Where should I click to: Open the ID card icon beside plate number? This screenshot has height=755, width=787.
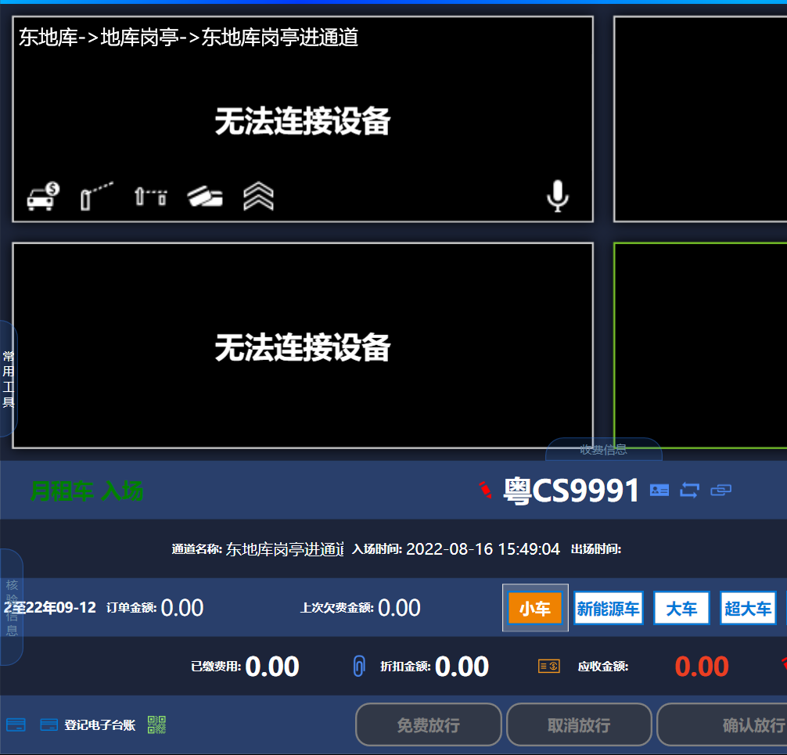tap(659, 490)
